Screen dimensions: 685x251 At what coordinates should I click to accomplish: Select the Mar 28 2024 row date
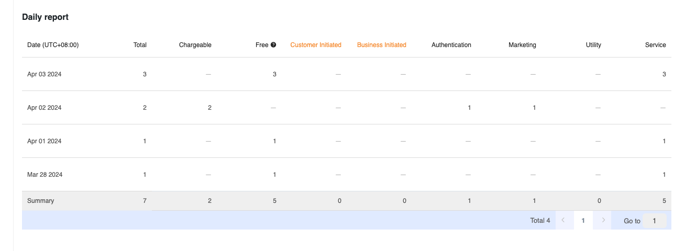[x=45, y=175]
